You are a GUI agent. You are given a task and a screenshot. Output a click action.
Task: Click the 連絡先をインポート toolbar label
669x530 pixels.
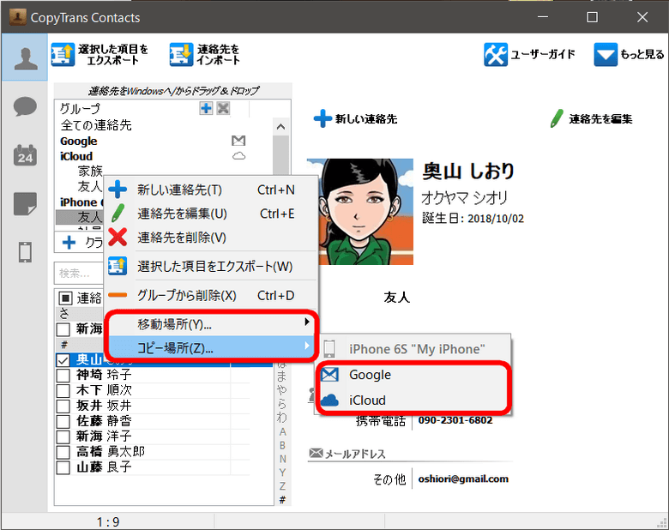[218, 55]
